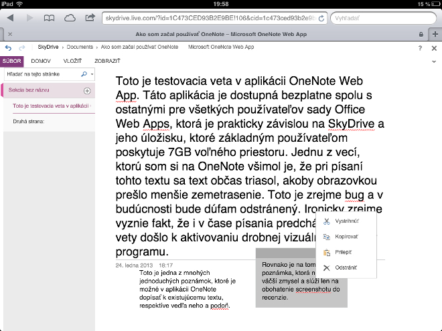442x331 pixels.
Task: Choose Kopírovať from context menu
Action: [x=346, y=237]
